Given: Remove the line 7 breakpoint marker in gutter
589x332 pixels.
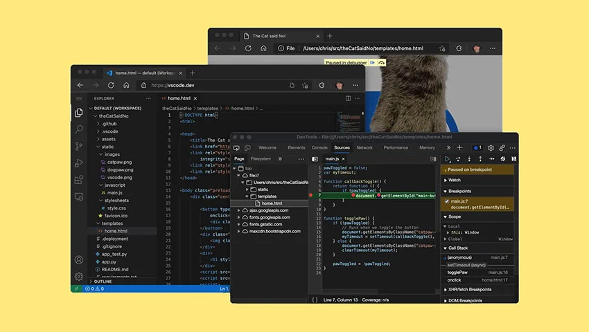Looking at the screenshot, I should pos(310,195).
